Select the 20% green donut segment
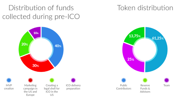Viewport: 176px width, 106px height. pyautogui.click(x=24, y=45)
